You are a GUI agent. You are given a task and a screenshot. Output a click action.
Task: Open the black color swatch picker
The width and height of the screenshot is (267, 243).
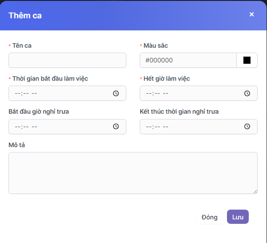247,60
